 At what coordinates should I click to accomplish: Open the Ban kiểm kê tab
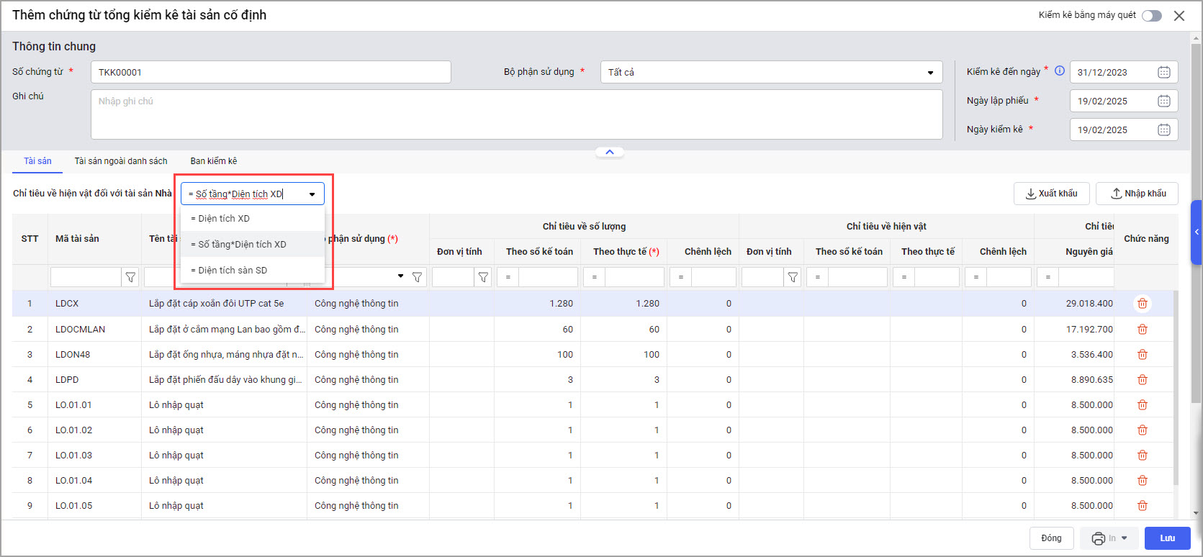click(213, 161)
